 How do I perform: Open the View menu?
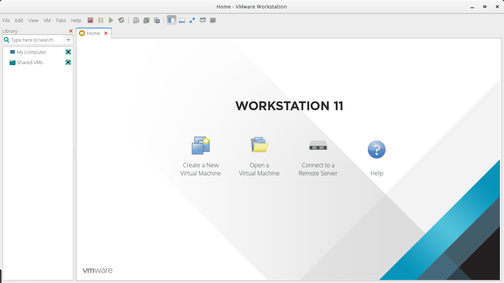click(x=33, y=20)
